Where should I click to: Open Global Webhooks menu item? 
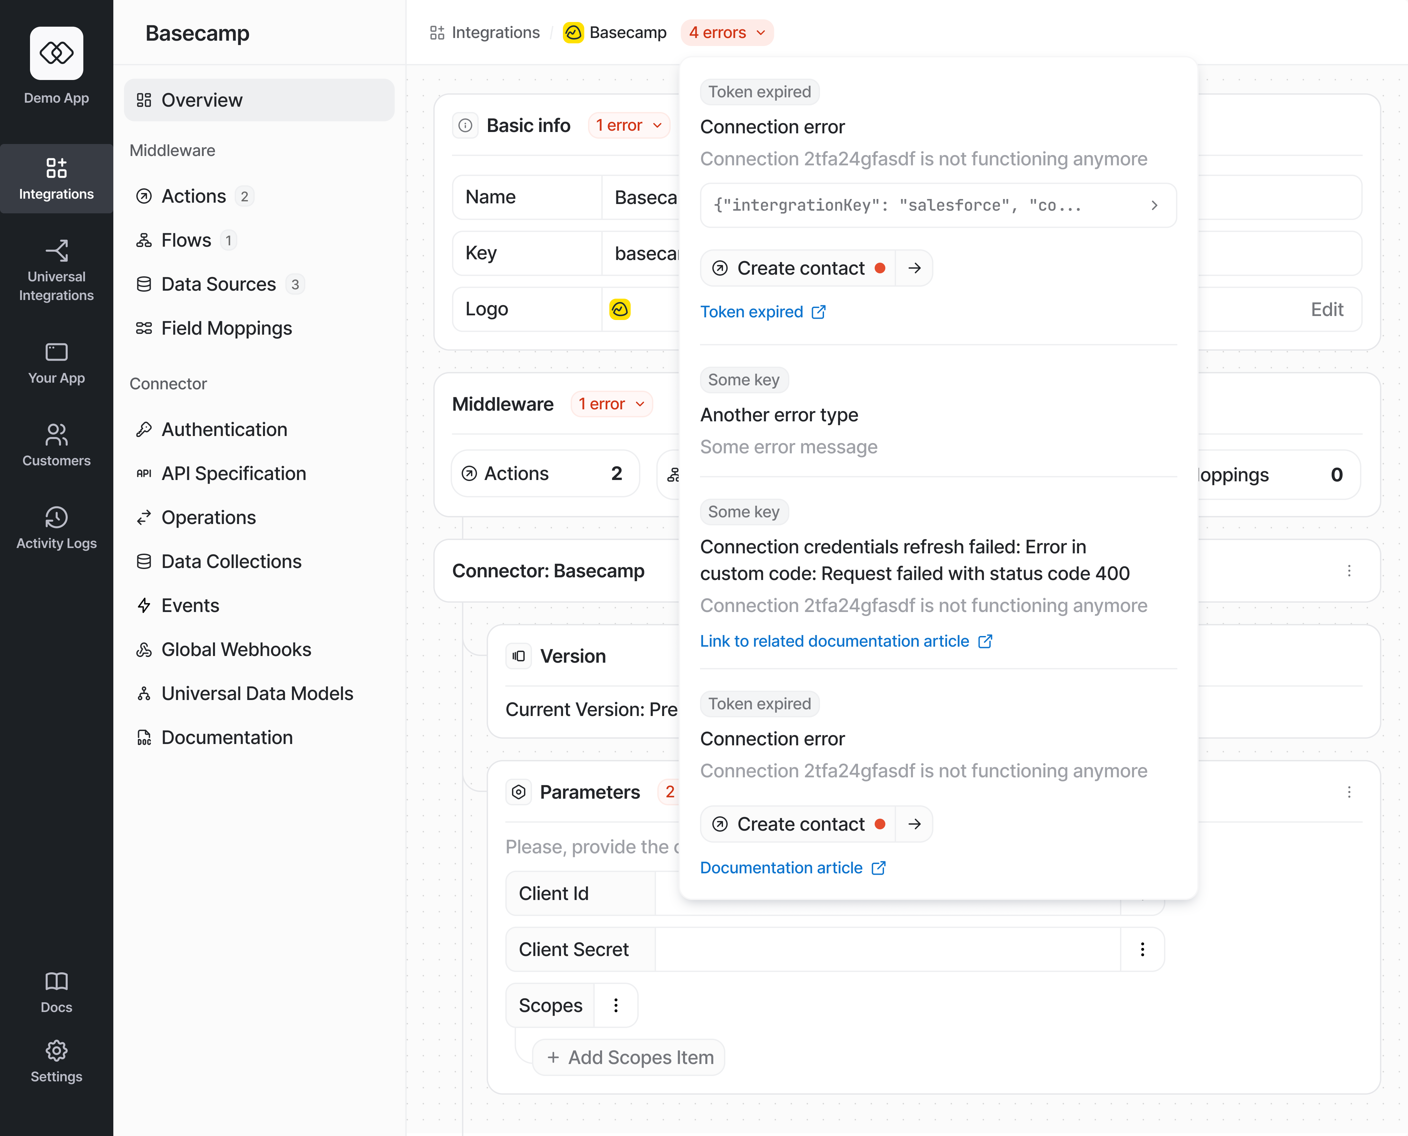(x=236, y=649)
